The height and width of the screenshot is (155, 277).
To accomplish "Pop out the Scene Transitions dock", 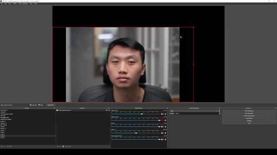I will click(219, 108).
